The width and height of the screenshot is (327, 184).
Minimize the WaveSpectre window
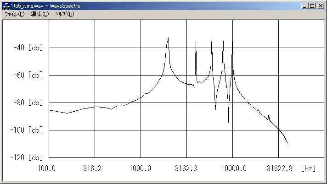(x=304, y=6)
